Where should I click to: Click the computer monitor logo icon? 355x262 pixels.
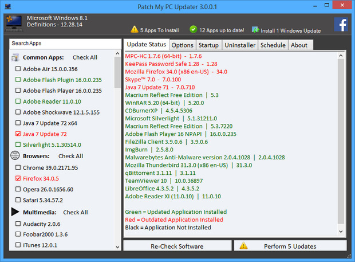point(14,24)
